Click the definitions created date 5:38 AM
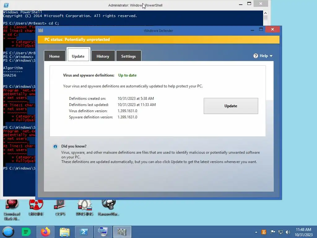Image resolution: width=317 pixels, height=238 pixels. coord(136,98)
